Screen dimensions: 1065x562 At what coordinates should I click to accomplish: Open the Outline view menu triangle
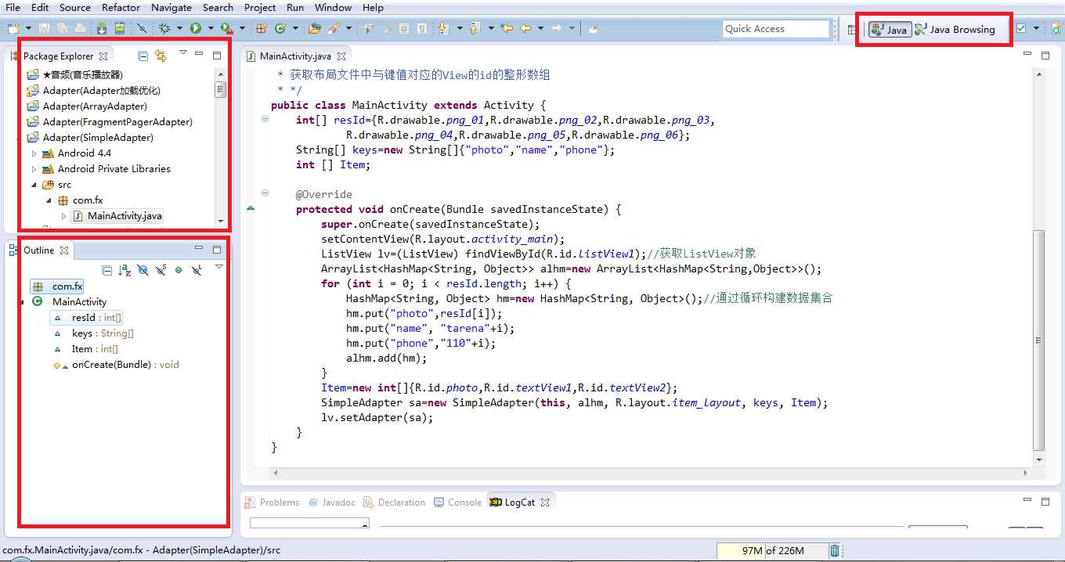click(219, 267)
